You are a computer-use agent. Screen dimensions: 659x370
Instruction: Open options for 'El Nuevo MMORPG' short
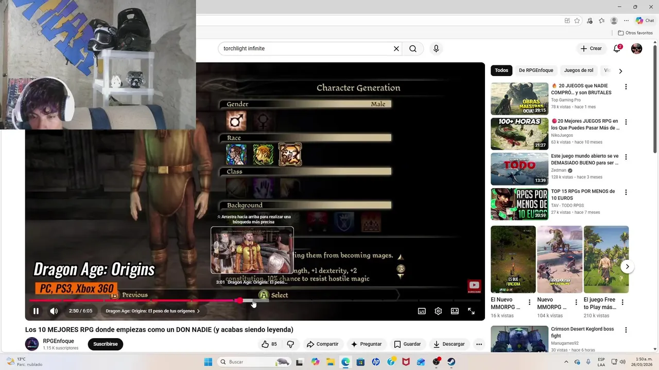[x=529, y=302]
